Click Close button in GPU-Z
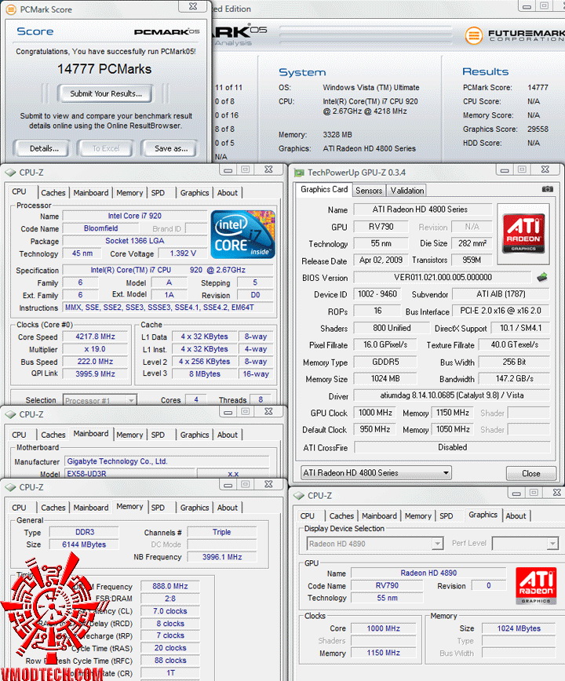565x681 pixels. pyautogui.click(x=530, y=473)
